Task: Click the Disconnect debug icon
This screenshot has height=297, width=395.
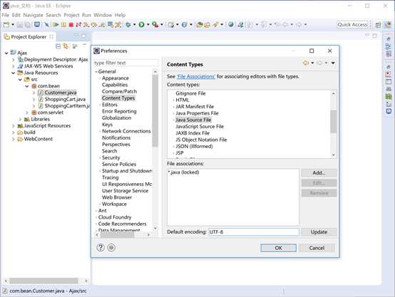Action: (78, 25)
